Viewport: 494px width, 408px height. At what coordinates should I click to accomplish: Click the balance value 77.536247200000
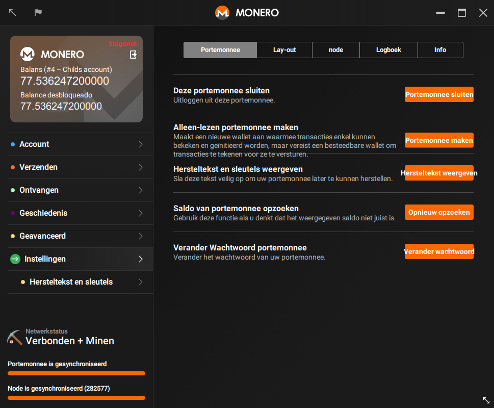pyautogui.click(x=65, y=81)
